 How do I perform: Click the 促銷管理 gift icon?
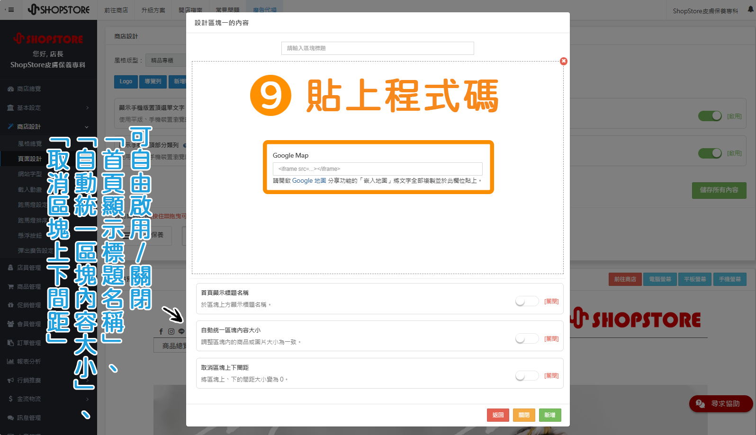[x=10, y=305]
